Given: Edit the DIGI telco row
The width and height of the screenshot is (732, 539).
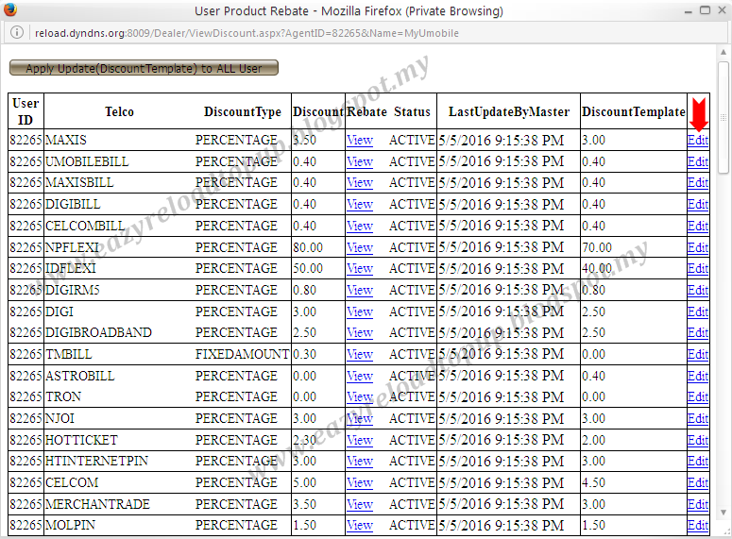Looking at the screenshot, I should coord(697,312).
